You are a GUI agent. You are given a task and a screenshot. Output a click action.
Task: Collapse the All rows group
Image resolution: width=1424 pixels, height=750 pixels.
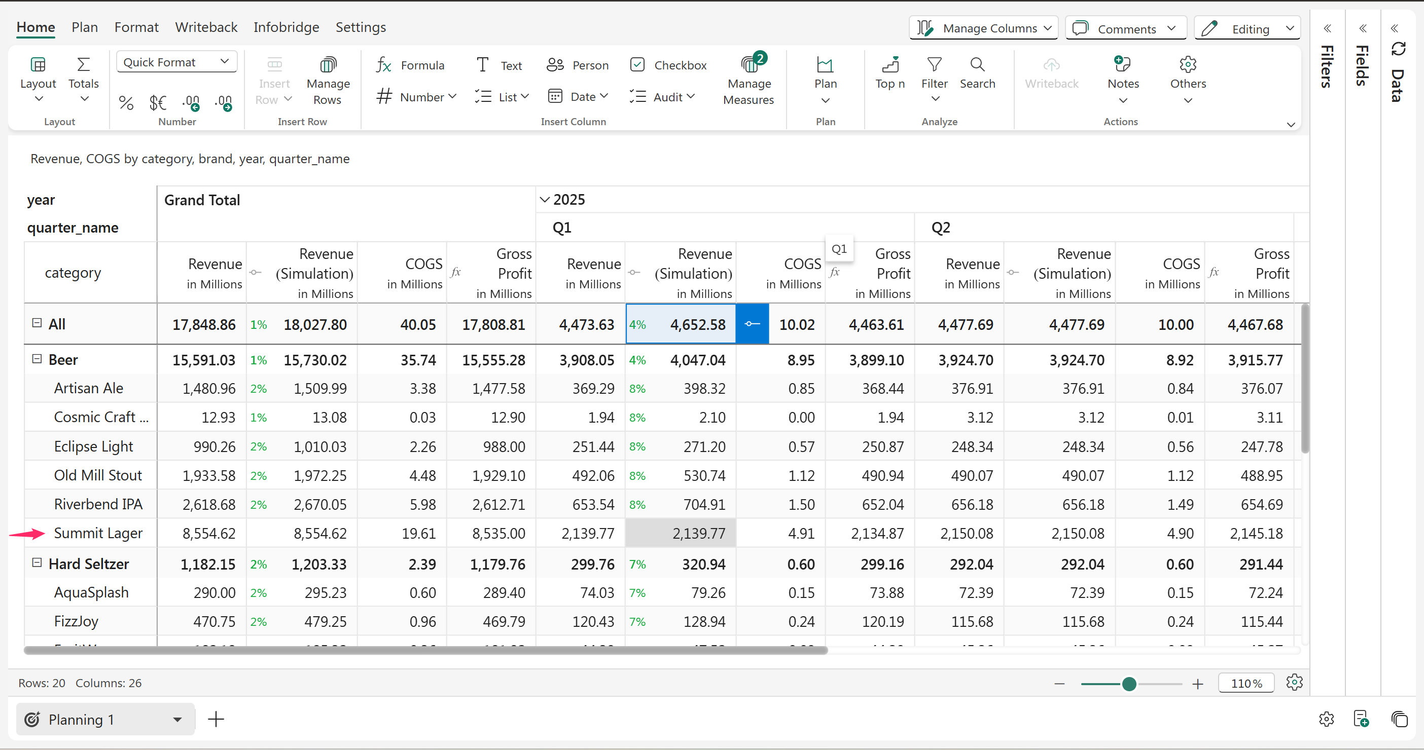pyautogui.click(x=37, y=323)
